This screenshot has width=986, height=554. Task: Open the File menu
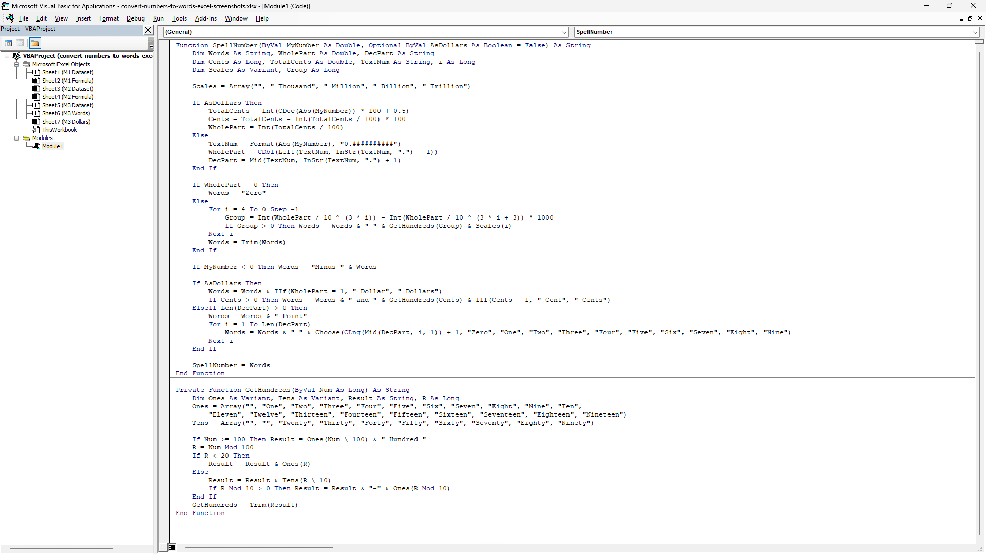pos(24,18)
